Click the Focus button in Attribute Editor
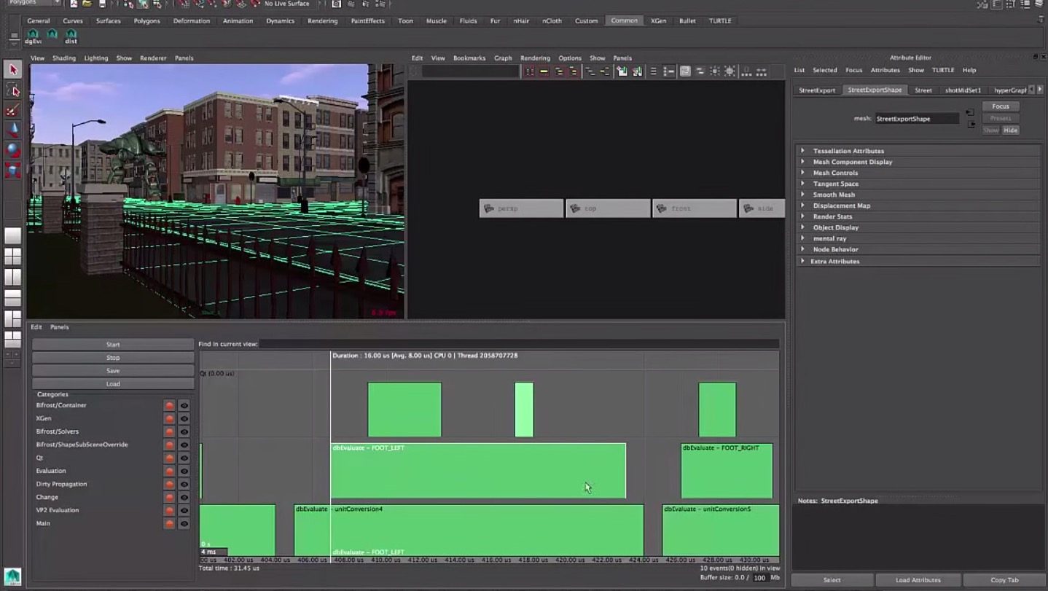This screenshot has height=591, width=1048. click(x=1001, y=106)
